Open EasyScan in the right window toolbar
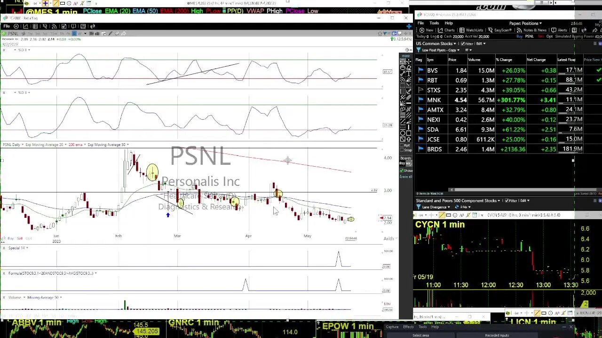 [x=499, y=30]
